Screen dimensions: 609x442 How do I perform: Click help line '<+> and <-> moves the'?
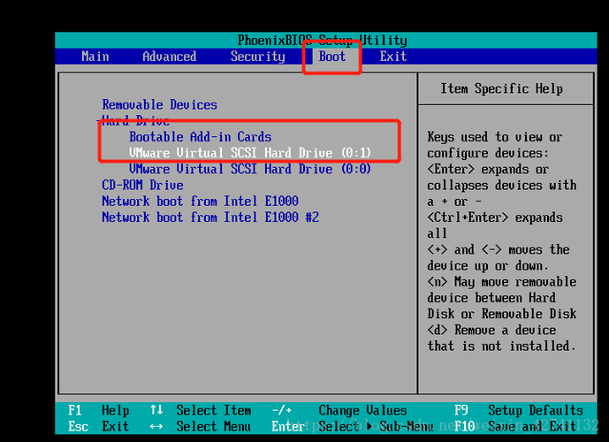pos(499,250)
